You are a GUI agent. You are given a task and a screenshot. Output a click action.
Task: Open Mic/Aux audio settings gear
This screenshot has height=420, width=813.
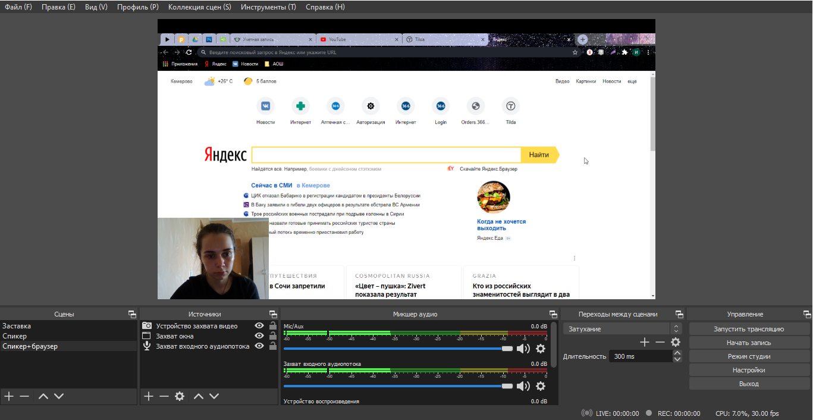point(541,349)
